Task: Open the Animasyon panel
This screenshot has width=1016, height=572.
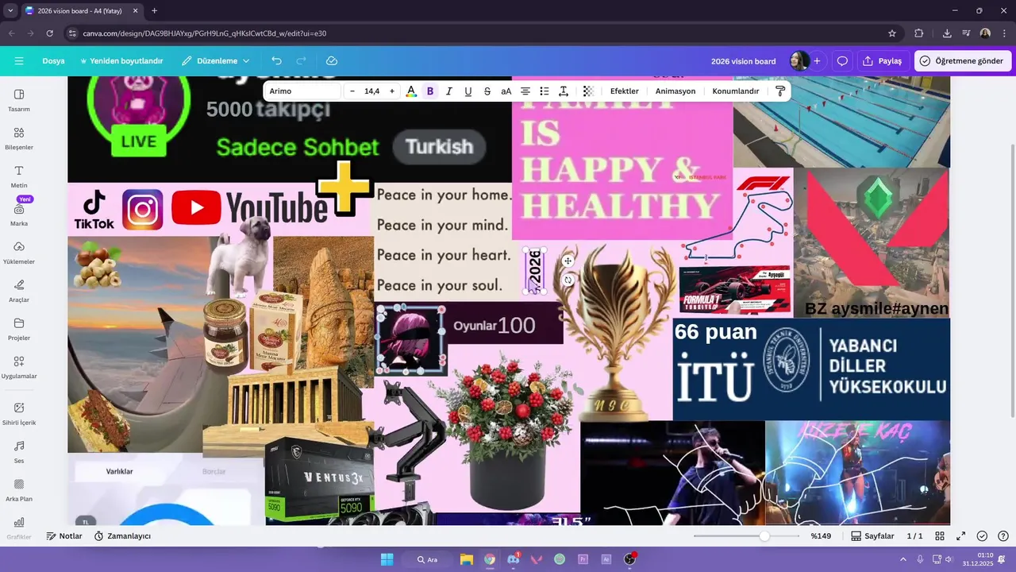Action: click(675, 91)
